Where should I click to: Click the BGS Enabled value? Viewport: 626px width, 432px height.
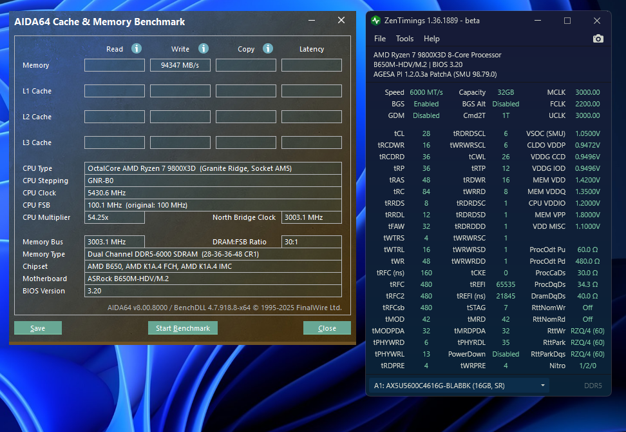[x=426, y=104]
